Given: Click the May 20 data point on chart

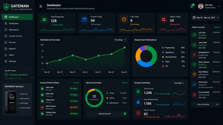Looking at the screenshot, I should pos(73,55).
